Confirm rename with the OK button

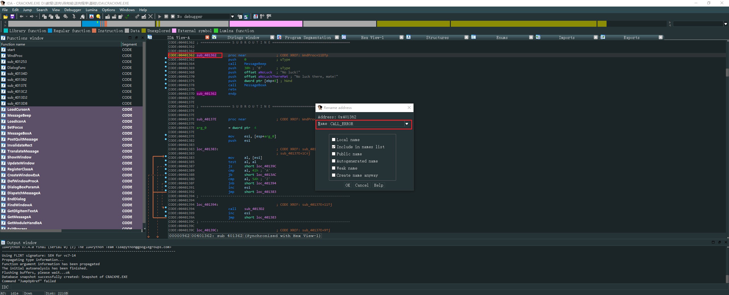(x=348, y=185)
